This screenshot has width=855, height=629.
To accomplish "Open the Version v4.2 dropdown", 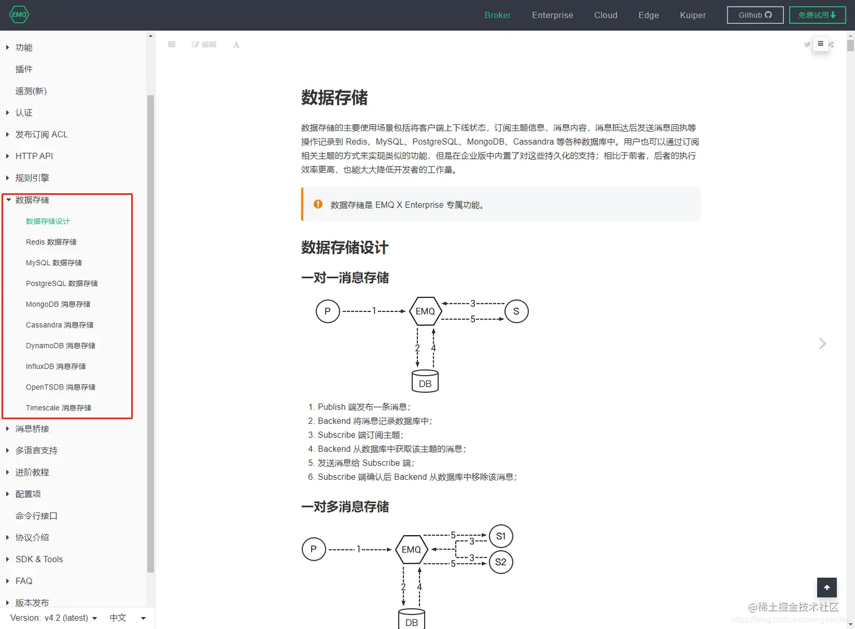I will click(x=52, y=618).
